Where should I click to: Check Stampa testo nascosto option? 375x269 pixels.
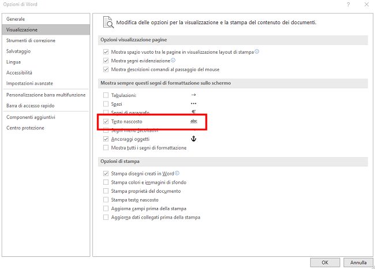click(x=106, y=200)
